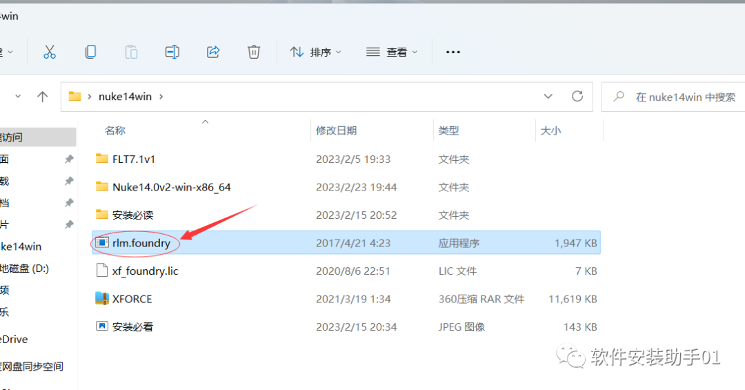The image size is (745, 390).
Task: Click the rlm.foundry application icon
Action: coord(101,242)
